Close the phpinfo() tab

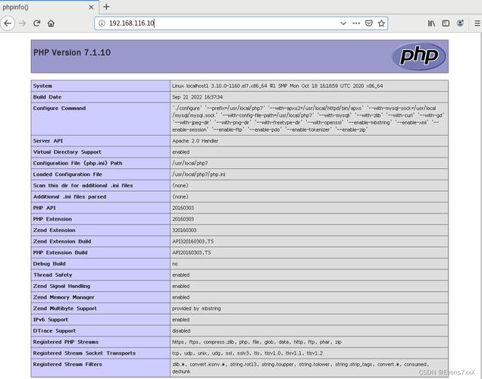coord(91,7)
